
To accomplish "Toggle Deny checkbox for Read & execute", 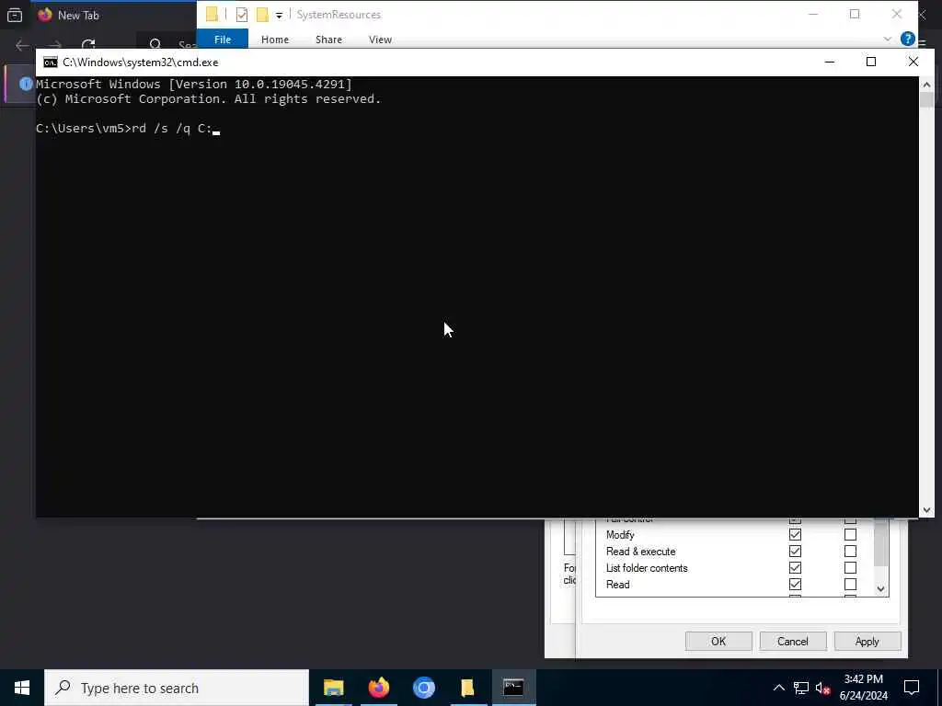I will [850, 552].
